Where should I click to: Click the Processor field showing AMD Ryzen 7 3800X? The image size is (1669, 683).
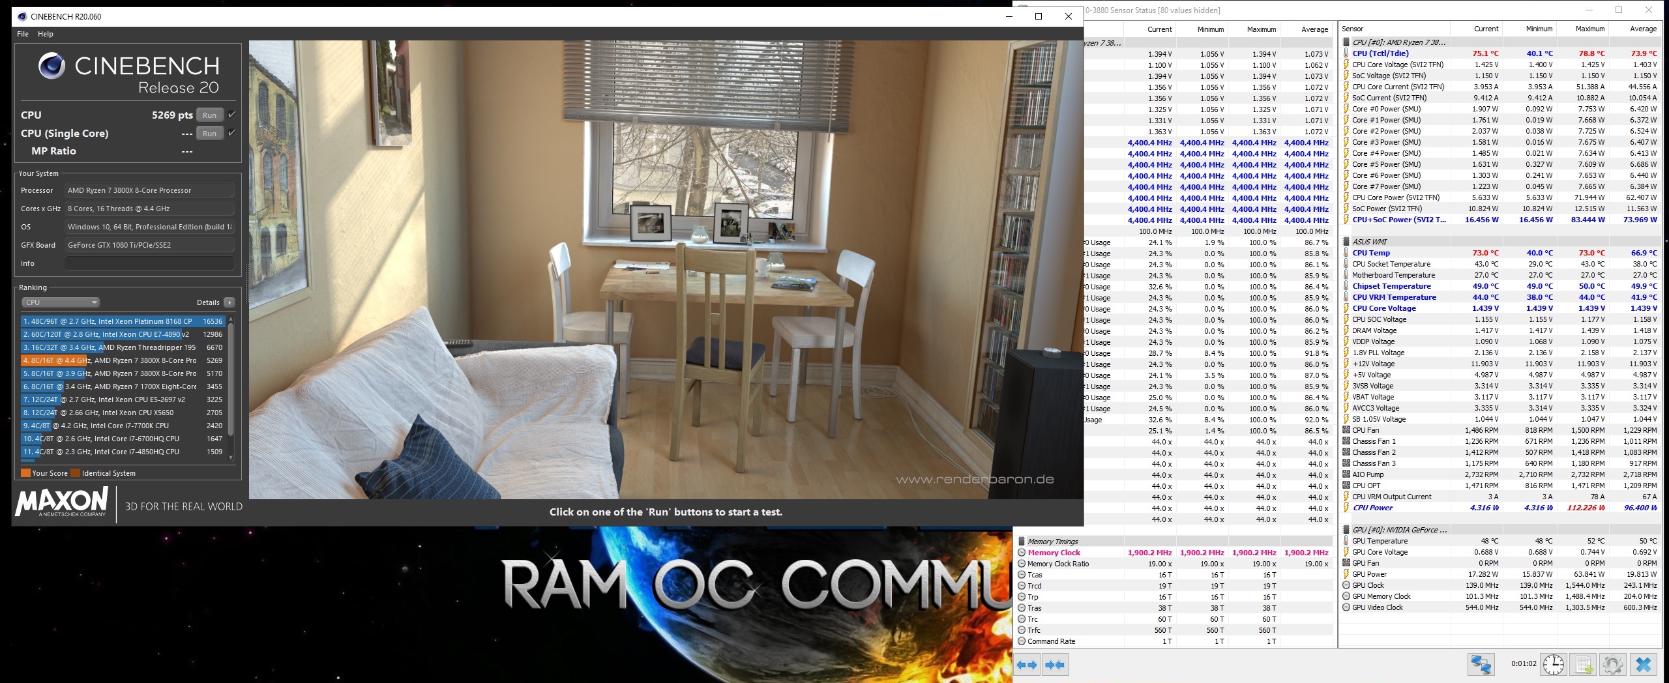coord(149,190)
